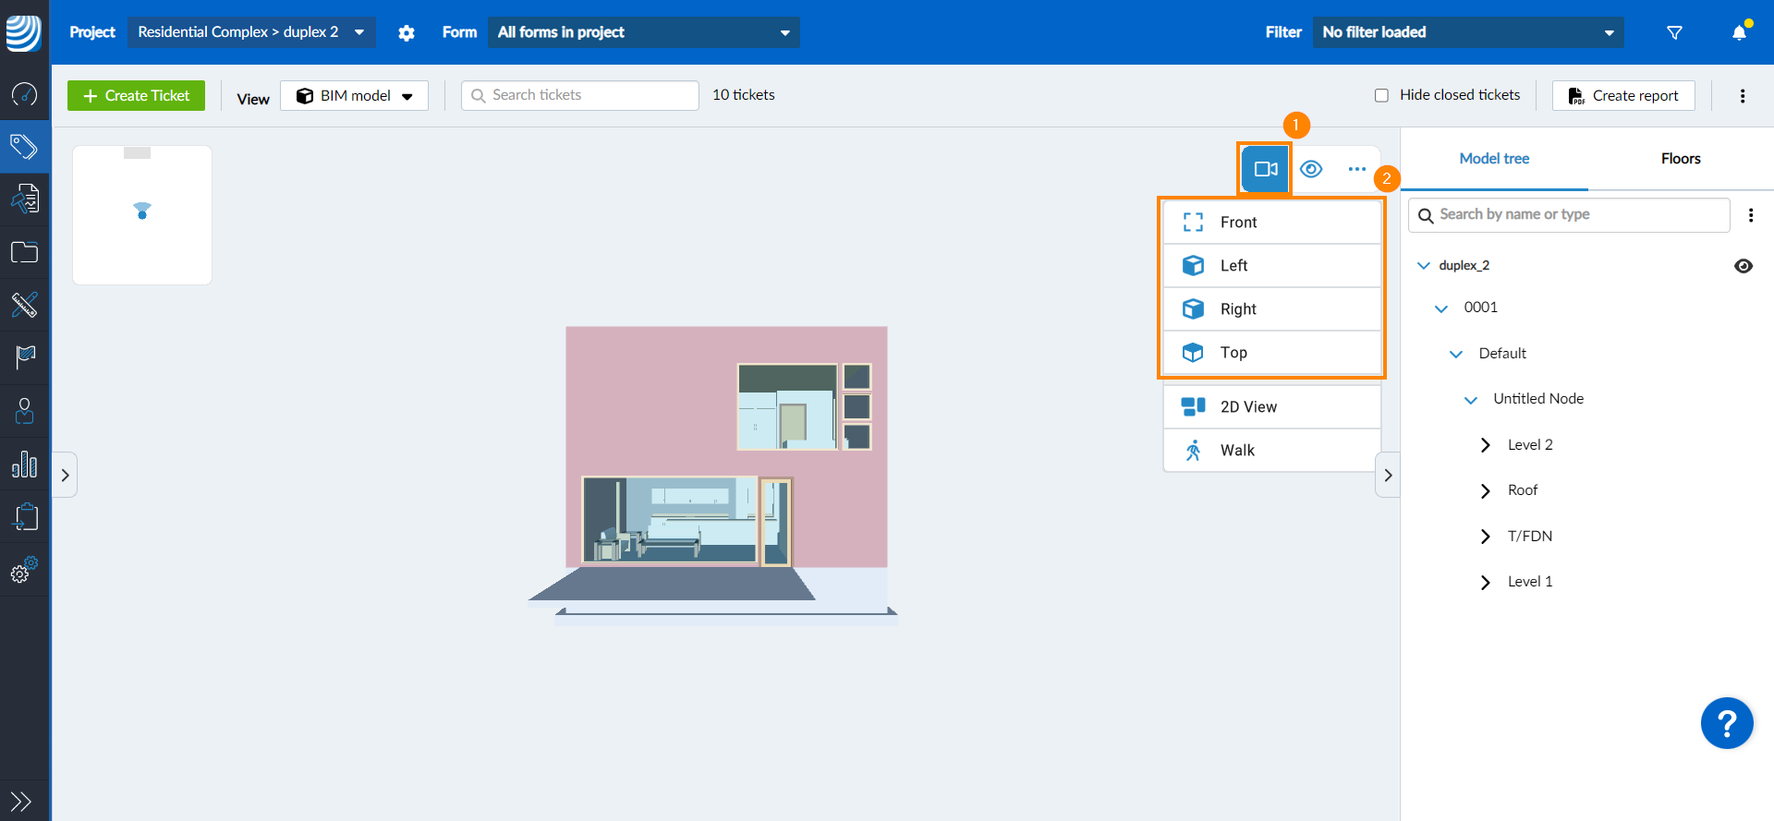Toggle visibility eye for duplex_2 model
This screenshot has width=1774, height=821.
1743,266
